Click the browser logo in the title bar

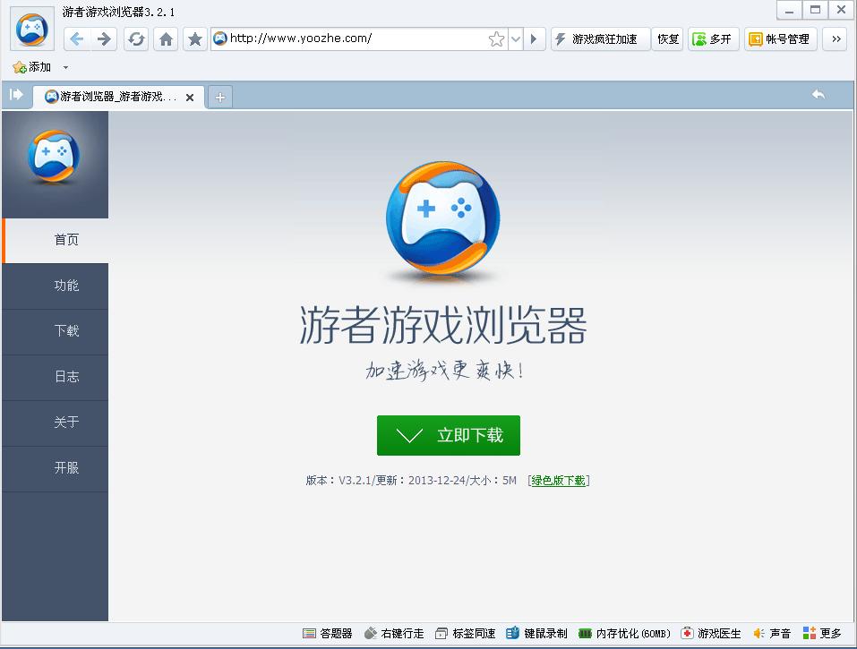tap(32, 29)
